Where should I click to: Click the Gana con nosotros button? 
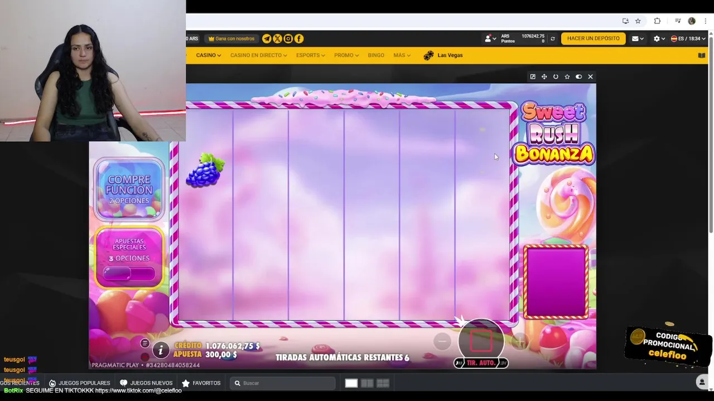tap(231, 38)
